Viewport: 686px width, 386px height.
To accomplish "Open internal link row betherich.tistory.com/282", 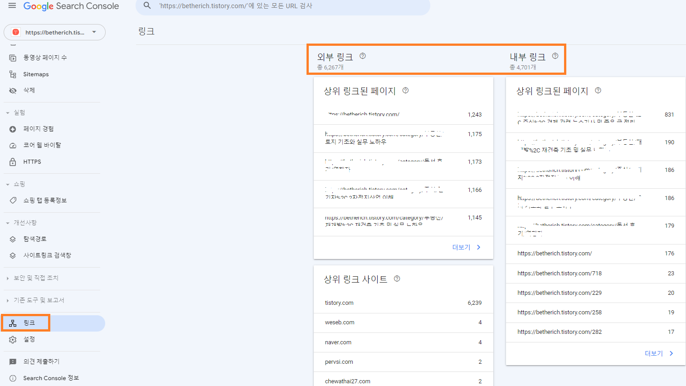I will pyautogui.click(x=596, y=332).
